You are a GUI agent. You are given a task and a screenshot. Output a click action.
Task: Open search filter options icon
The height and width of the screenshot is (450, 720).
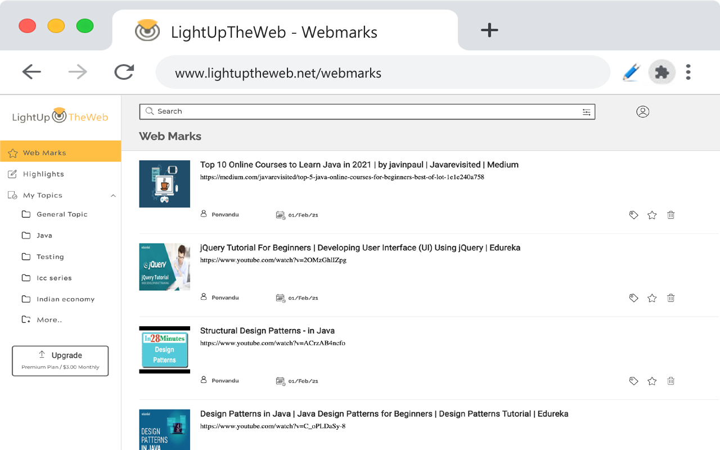coord(587,112)
